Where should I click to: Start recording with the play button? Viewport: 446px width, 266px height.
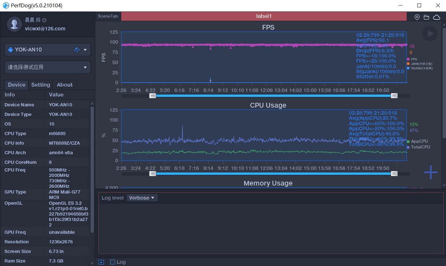tap(430, 34)
